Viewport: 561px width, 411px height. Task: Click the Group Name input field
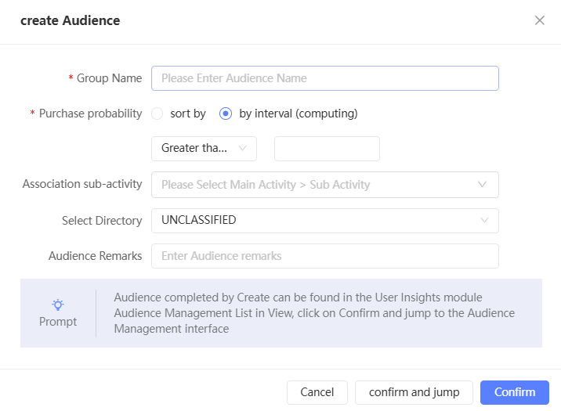325,78
